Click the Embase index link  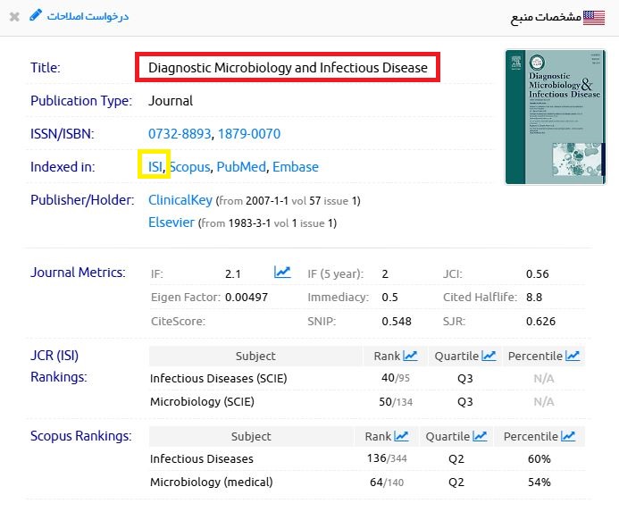tap(296, 167)
